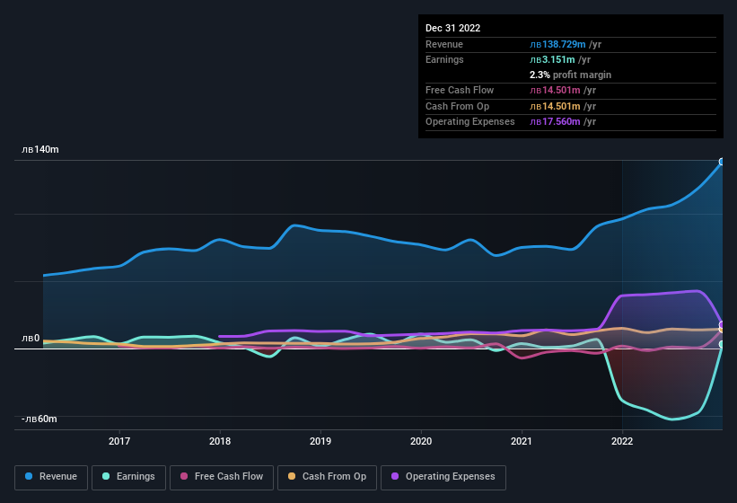Toggle the Earnings legend series
The image size is (737, 503).
coord(128,476)
